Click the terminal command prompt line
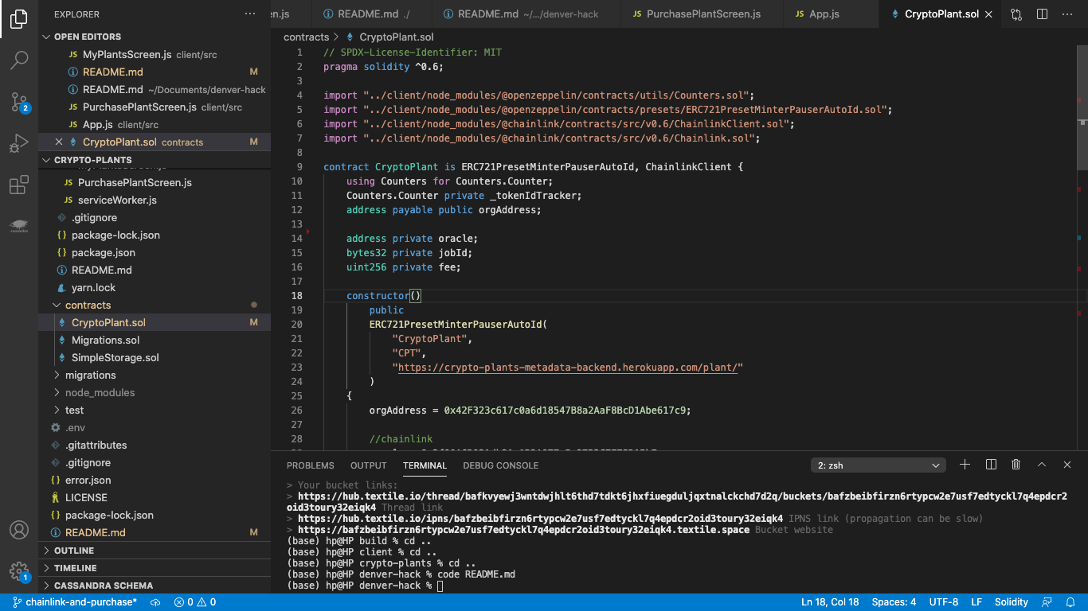 [x=365, y=586]
